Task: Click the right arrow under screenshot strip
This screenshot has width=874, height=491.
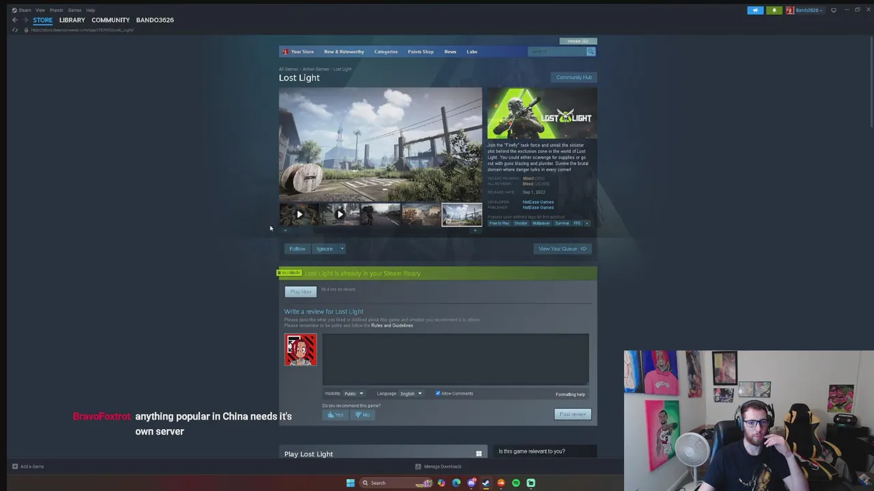Action: 475,230
